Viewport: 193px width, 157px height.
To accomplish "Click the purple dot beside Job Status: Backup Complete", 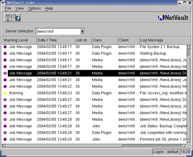I will (5, 126).
